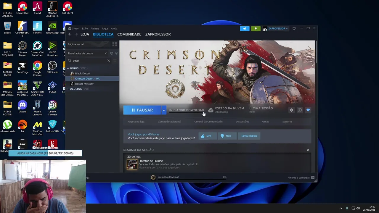The width and height of the screenshot is (379, 213).
Task: Open Discord desktop shortcut
Action: coord(23,106)
